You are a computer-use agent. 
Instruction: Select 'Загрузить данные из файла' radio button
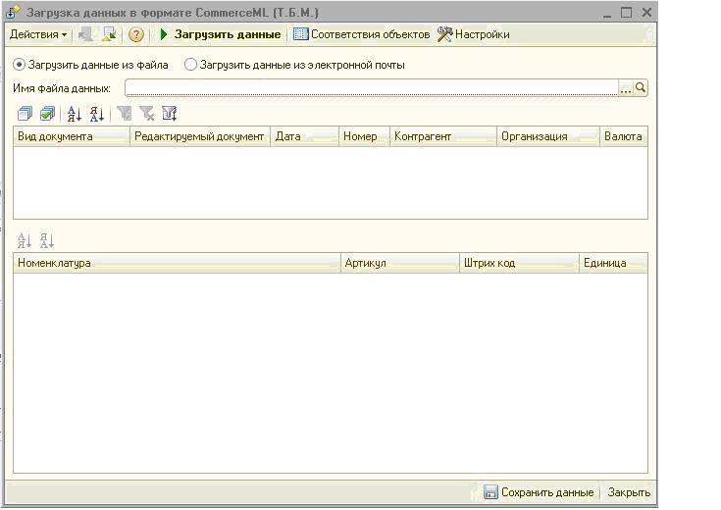[20, 65]
